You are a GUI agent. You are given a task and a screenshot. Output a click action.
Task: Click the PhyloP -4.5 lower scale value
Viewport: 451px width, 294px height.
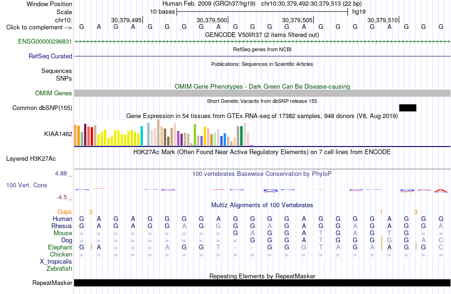[x=62, y=197]
